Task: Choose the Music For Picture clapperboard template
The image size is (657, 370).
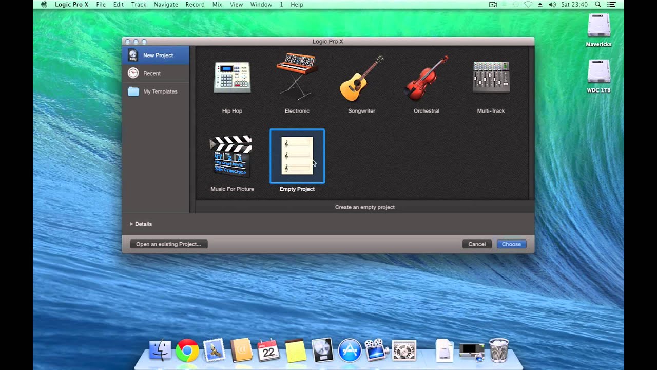Action: (231, 156)
